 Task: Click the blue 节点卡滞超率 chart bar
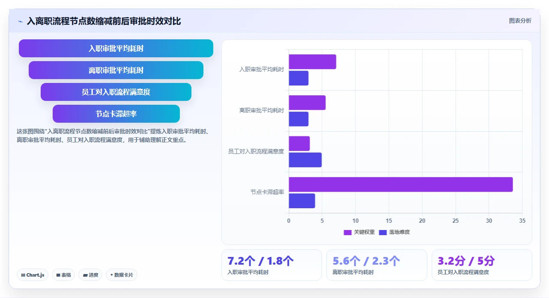coord(302,201)
